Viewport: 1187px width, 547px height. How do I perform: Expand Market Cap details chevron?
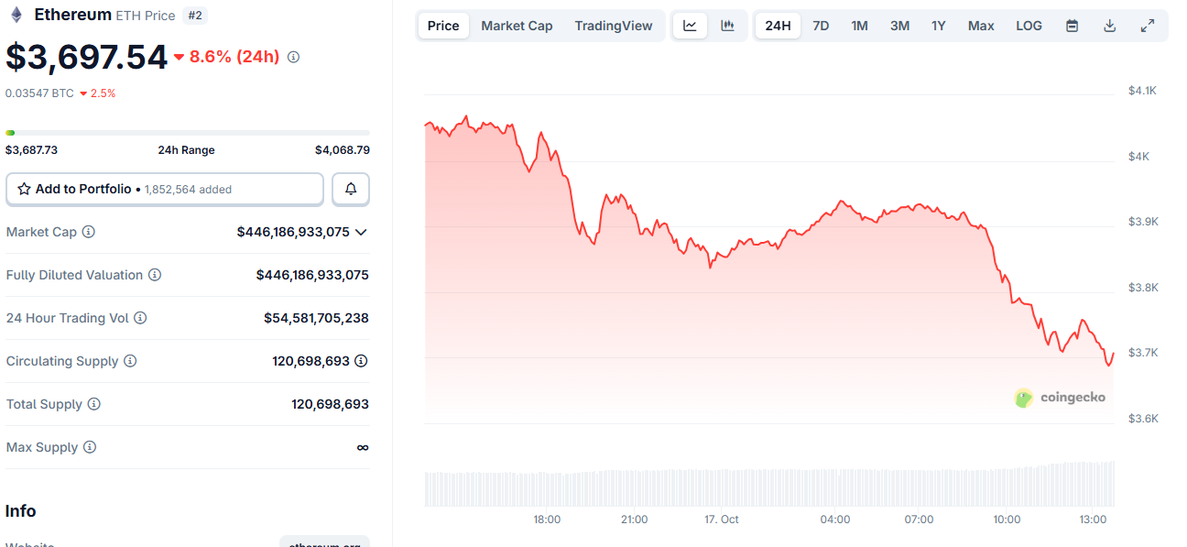tap(361, 232)
